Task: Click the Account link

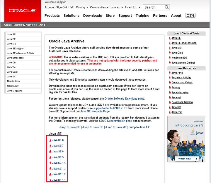Action: pyautogui.click(x=50, y=7)
